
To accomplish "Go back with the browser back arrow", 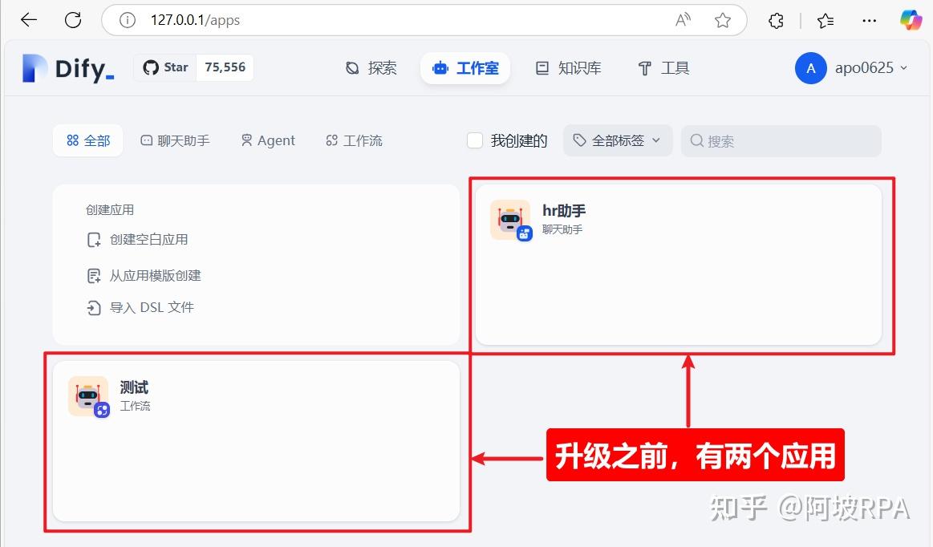I will point(29,20).
